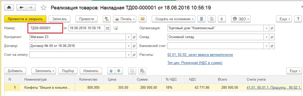Open the top Еще menu
Image resolution: width=303 pixels, height=96 pixels.
(x=284, y=19)
